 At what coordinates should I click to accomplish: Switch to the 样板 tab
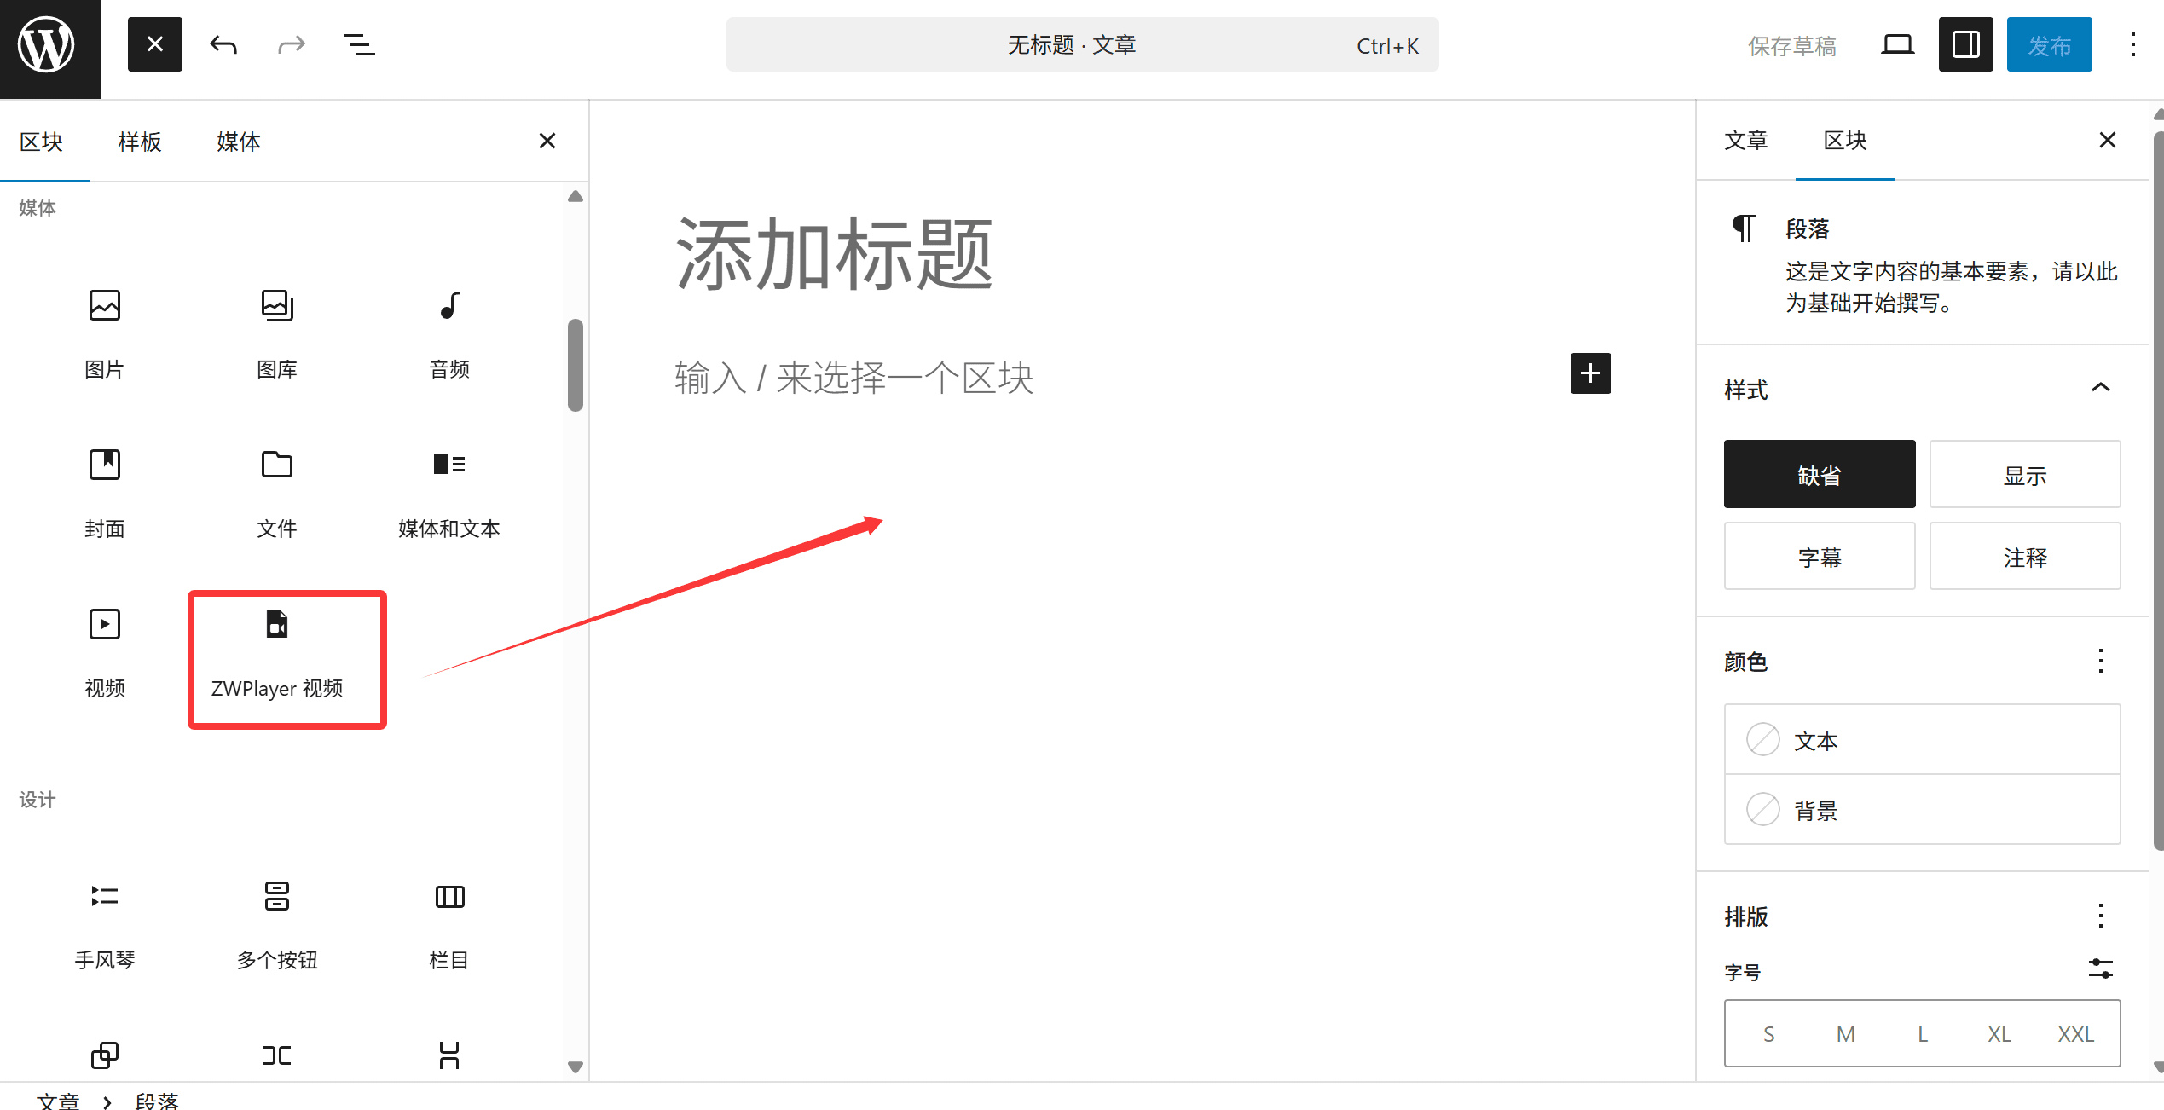pos(139,142)
